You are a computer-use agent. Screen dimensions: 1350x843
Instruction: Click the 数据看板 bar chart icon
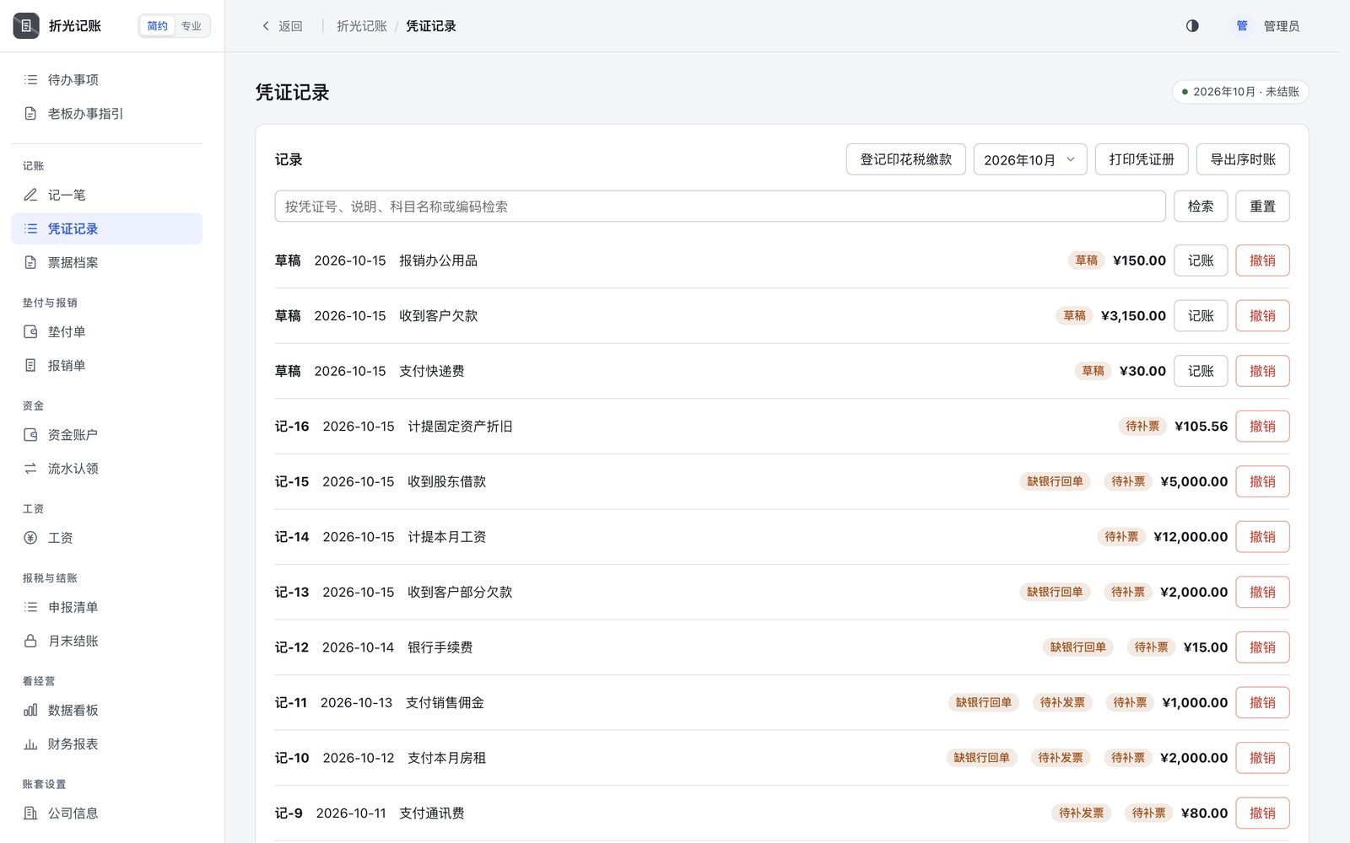click(30, 711)
